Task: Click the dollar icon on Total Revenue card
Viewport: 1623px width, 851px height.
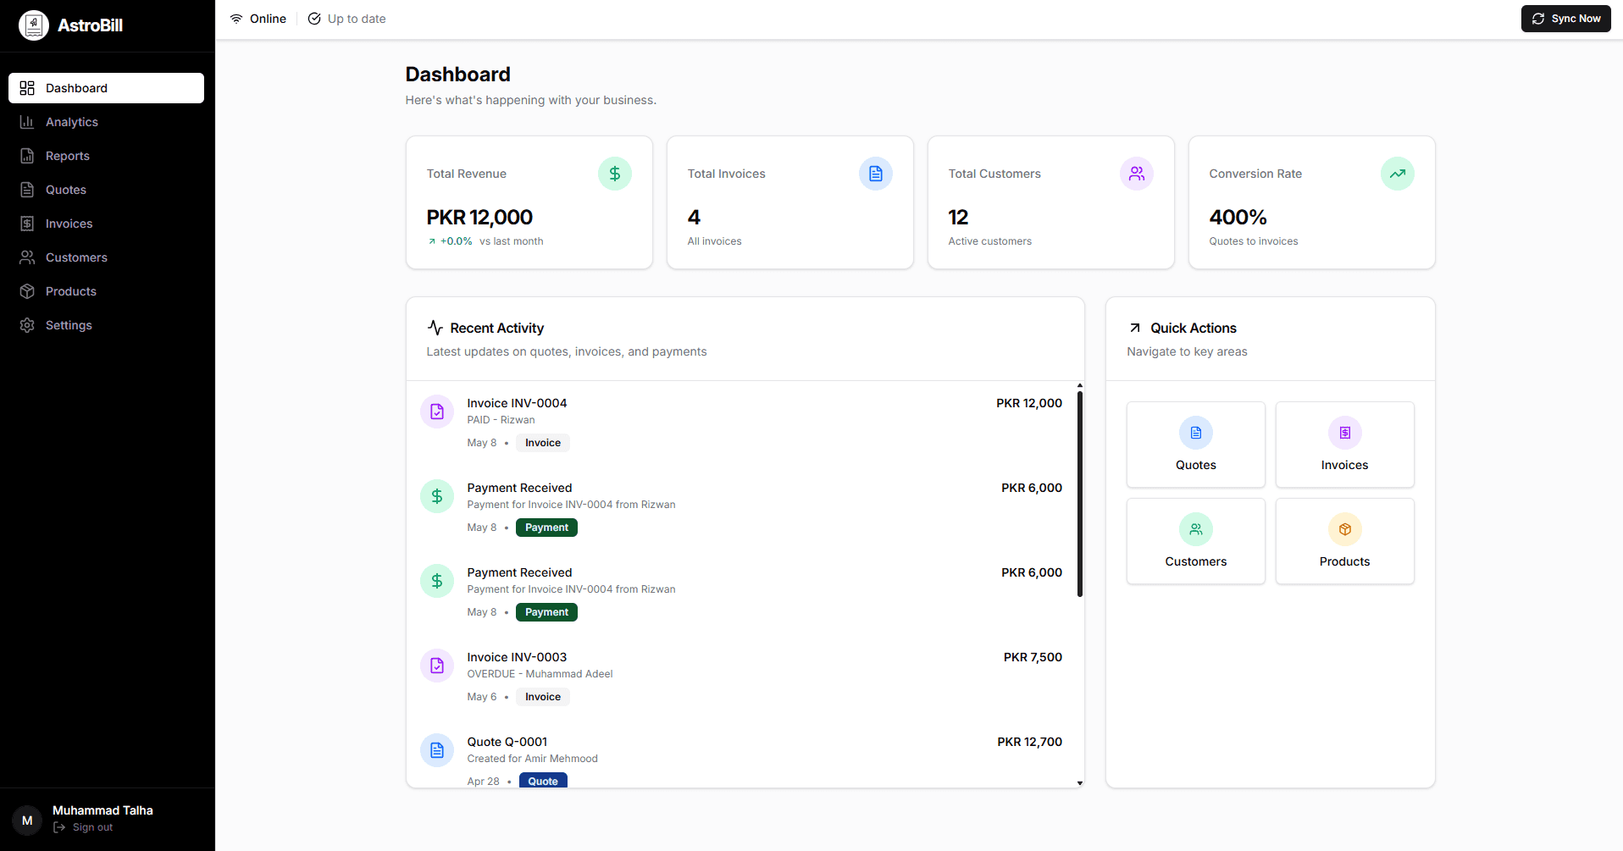Action: pos(615,174)
